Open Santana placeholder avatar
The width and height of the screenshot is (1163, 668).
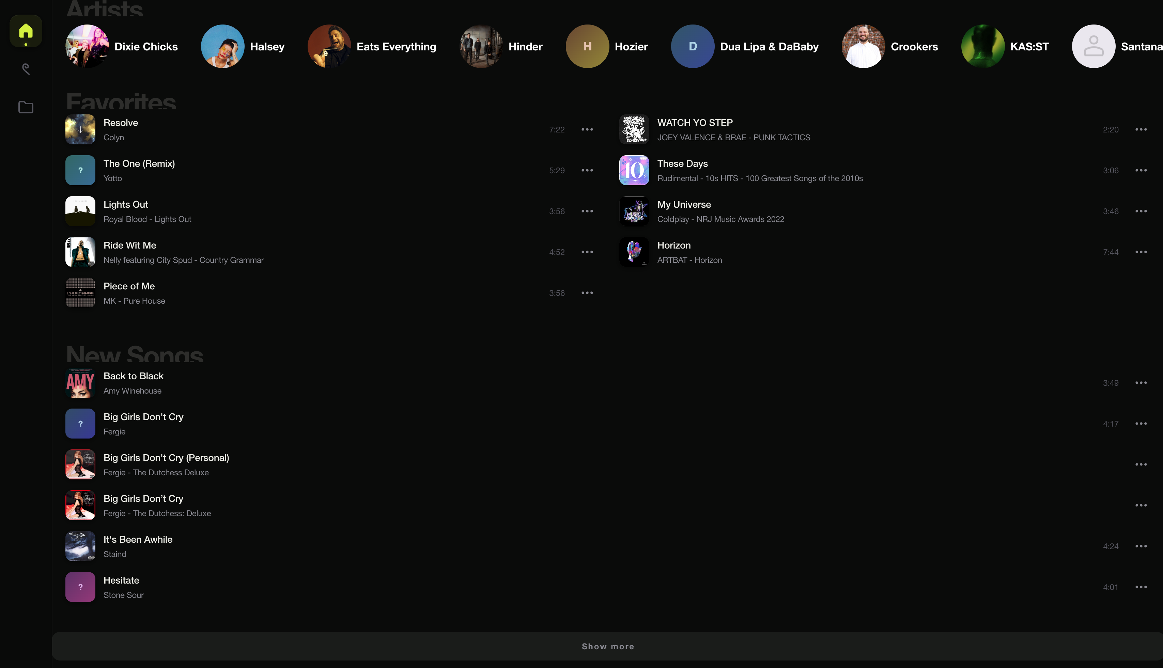(x=1094, y=46)
